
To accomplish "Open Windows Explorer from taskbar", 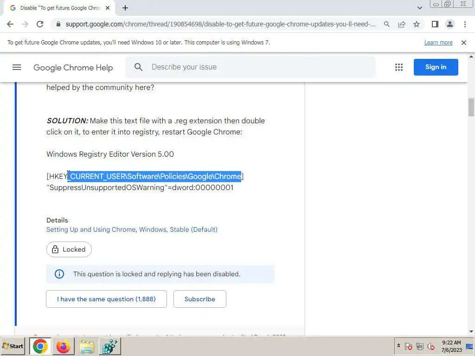I will (x=87, y=346).
